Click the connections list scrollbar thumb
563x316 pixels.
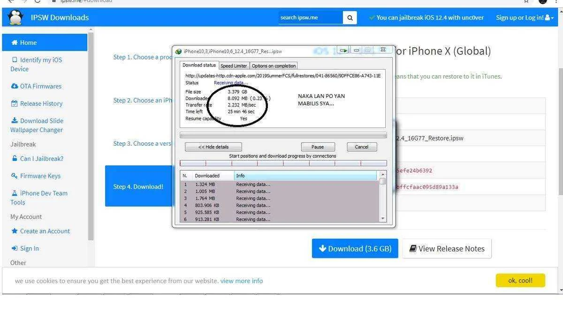[383, 181]
